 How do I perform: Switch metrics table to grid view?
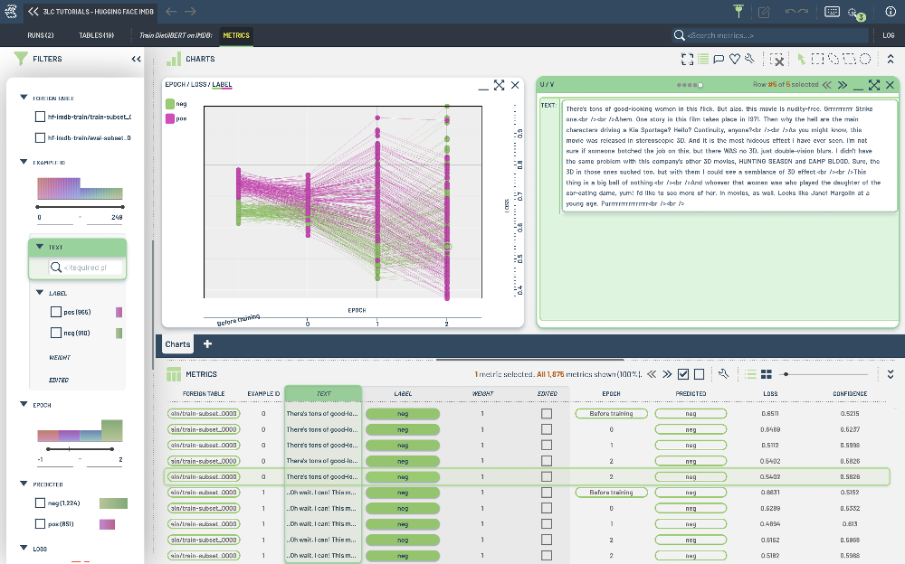coord(765,373)
